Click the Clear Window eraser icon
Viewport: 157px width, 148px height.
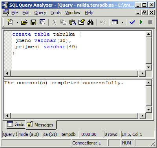point(82,22)
